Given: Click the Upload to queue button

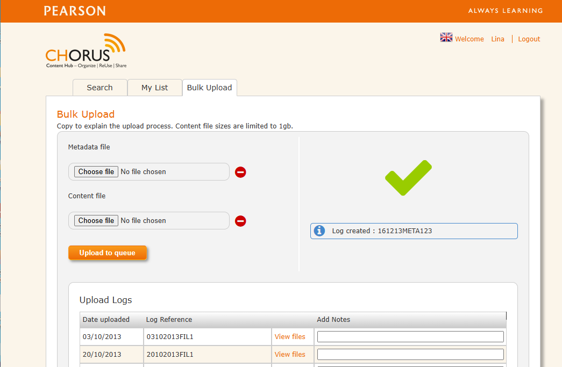Looking at the screenshot, I should 108,253.
